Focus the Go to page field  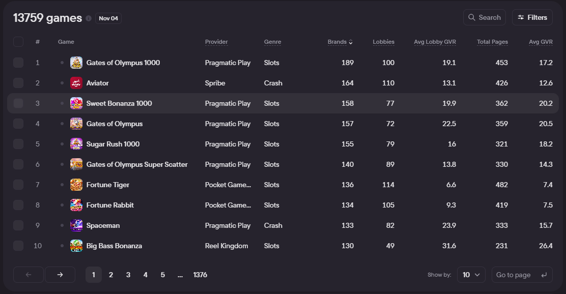[x=517, y=275]
